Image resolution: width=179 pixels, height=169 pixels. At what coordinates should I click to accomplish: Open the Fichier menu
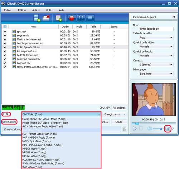8,10
